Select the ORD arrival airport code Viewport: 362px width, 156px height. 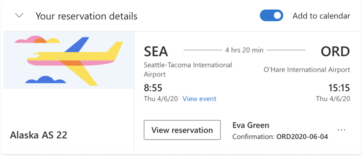(335, 51)
